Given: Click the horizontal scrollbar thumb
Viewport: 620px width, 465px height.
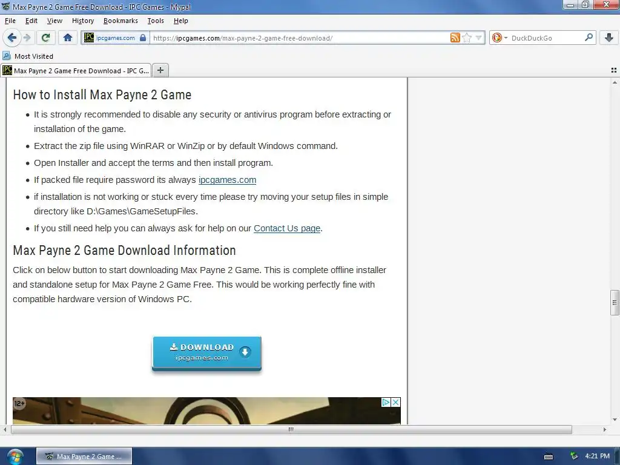Looking at the screenshot, I should click(x=291, y=429).
